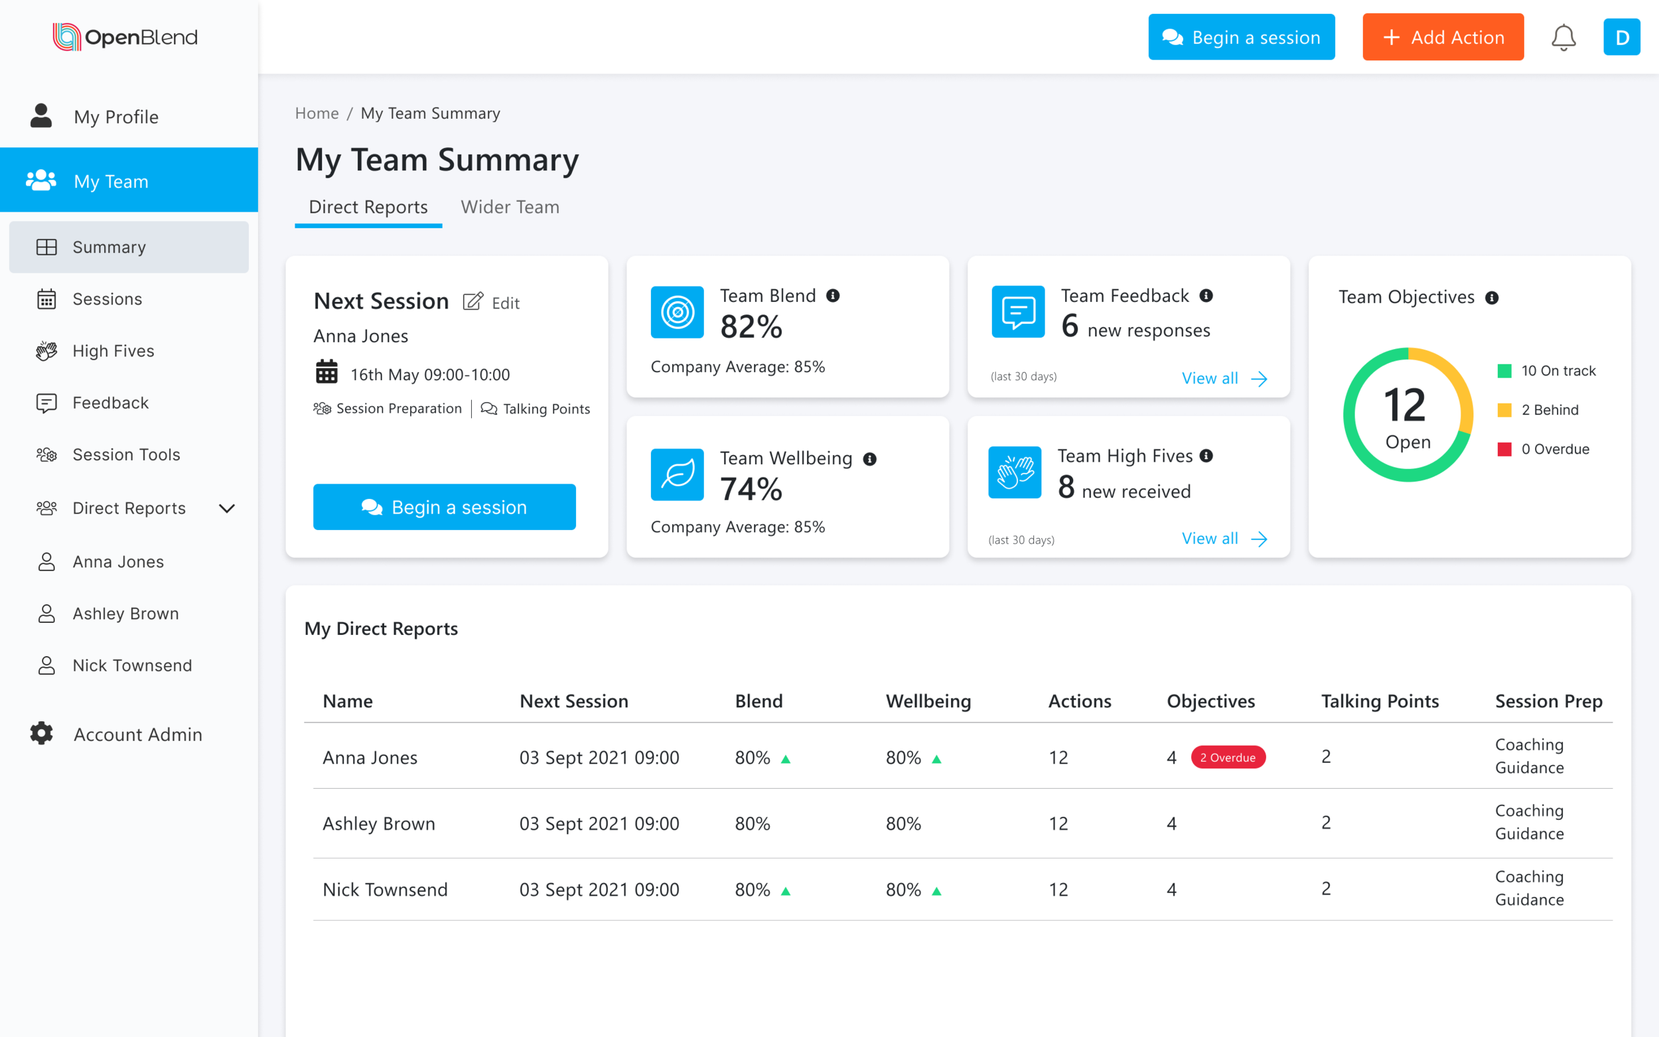
Task: Click the Team Wellbeing leaf icon
Action: click(677, 474)
